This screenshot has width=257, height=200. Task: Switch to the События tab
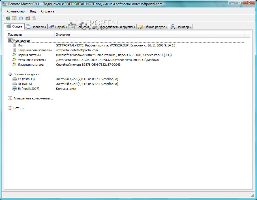[x=80, y=27]
